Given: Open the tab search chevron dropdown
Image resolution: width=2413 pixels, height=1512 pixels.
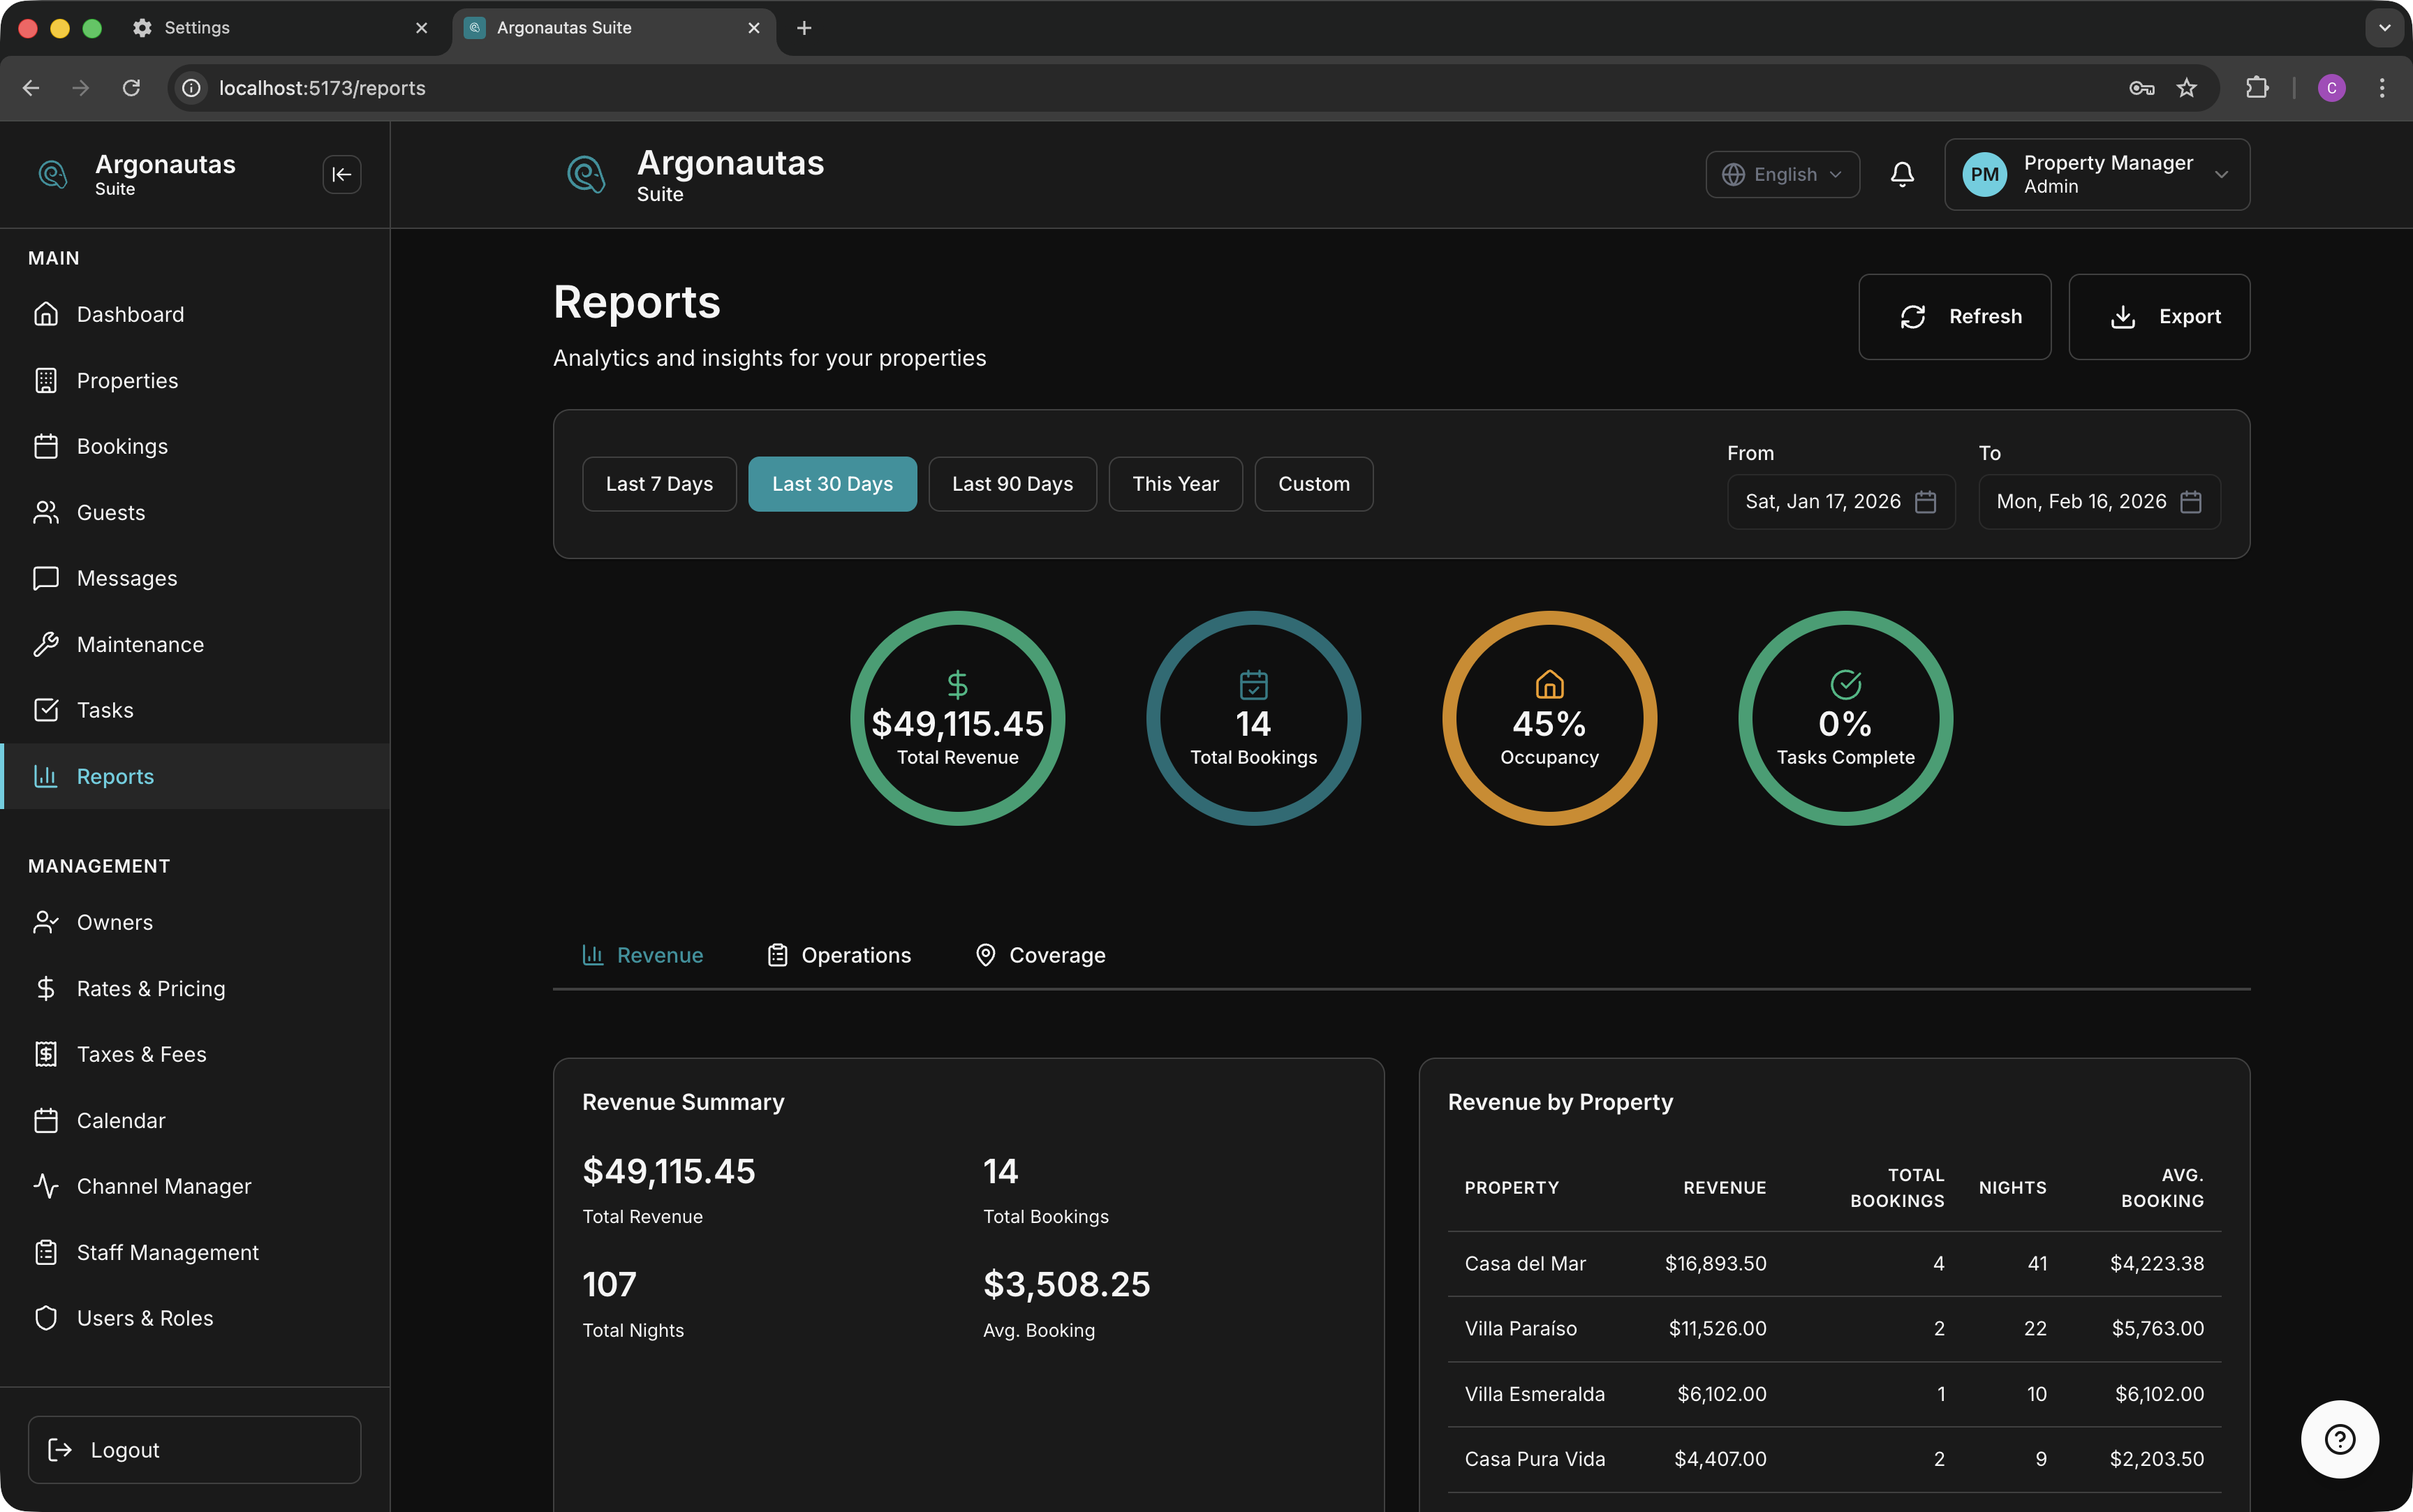Looking at the screenshot, I should (x=2384, y=28).
